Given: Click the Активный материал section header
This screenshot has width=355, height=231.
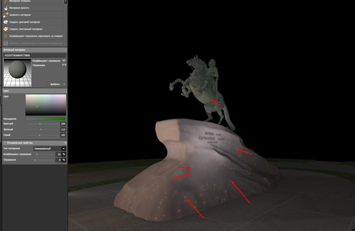Looking at the screenshot, I should tap(35, 50).
